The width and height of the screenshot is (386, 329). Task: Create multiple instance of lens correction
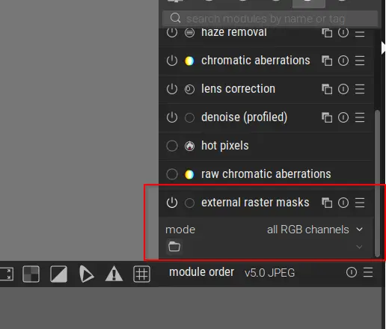(x=327, y=89)
